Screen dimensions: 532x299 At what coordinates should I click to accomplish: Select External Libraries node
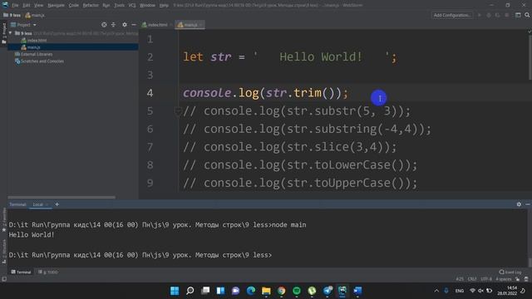[x=33, y=54]
